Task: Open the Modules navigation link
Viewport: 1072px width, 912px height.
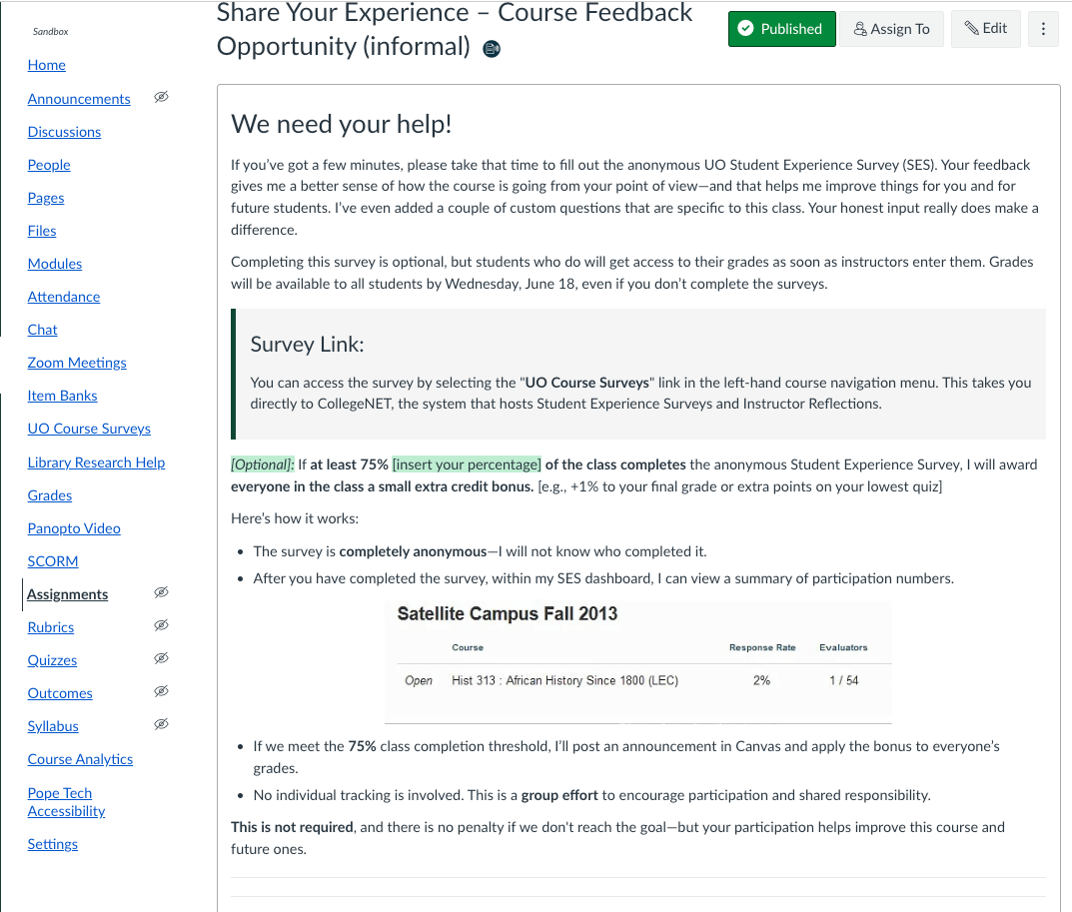Action: [x=55, y=264]
